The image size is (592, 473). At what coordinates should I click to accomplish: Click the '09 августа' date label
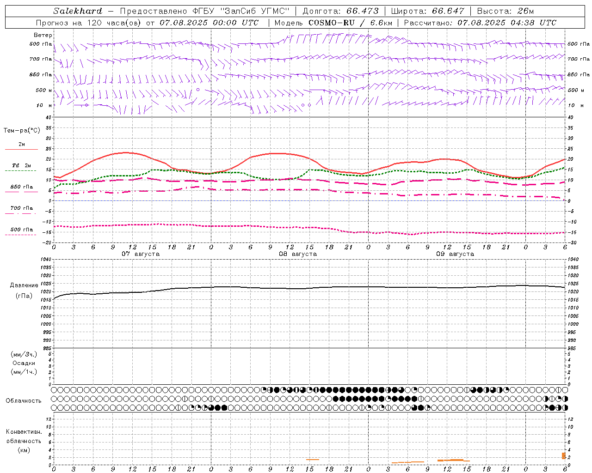point(455,254)
